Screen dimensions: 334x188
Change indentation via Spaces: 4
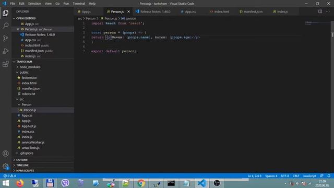coord(271,176)
